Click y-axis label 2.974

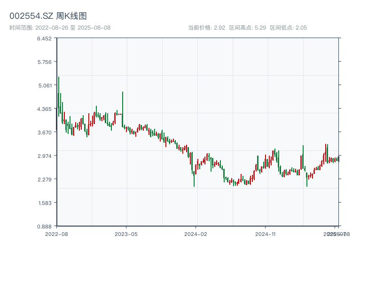[44, 156]
